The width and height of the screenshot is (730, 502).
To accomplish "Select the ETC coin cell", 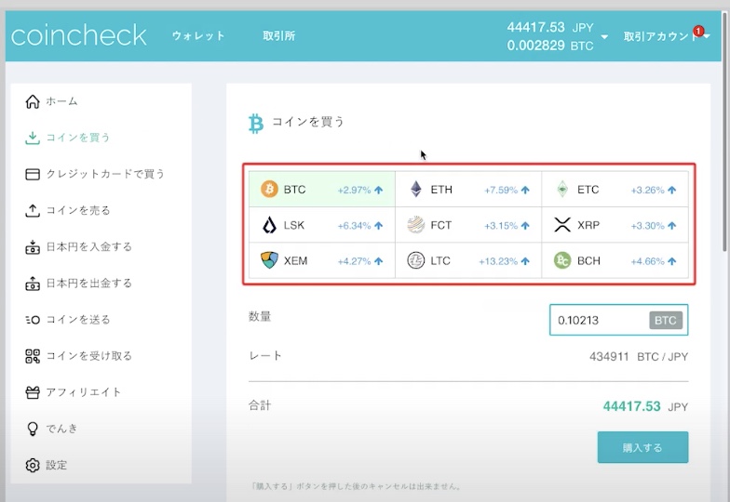I will (x=615, y=190).
